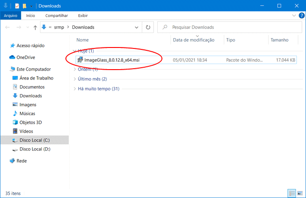306x198 pixels.
Task: Sort files by Tamanho column header
Action: pos(280,40)
